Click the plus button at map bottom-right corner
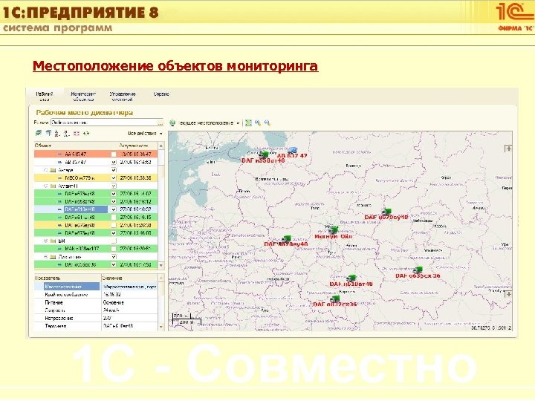This screenshot has height=401, width=535. [x=508, y=294]
